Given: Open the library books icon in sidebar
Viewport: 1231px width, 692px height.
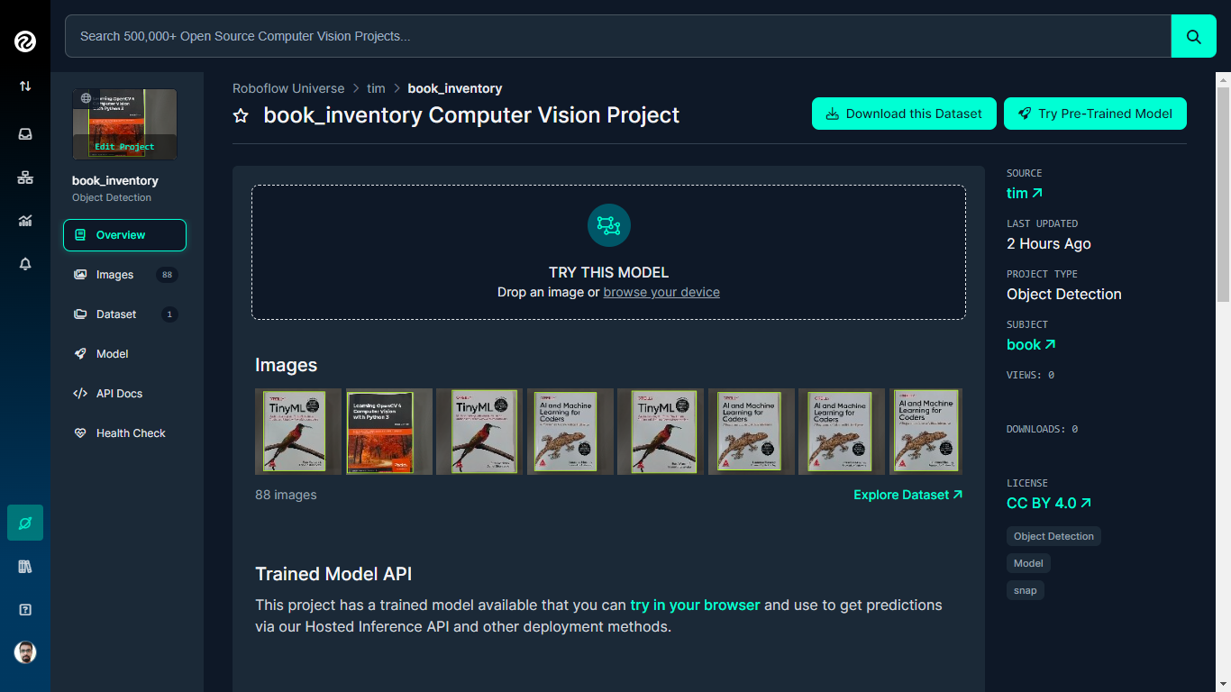Looking at the screenshot, I should (25, 567).
